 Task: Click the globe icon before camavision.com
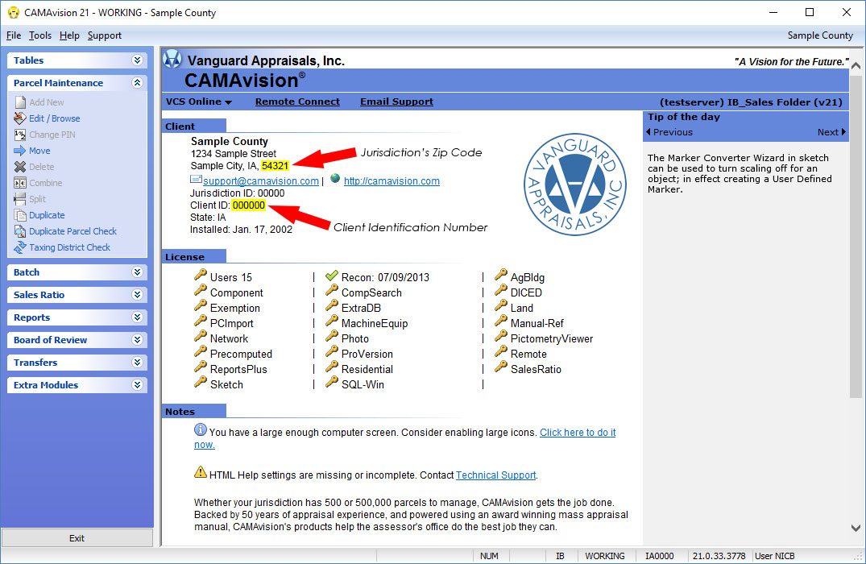click(335, 180)
